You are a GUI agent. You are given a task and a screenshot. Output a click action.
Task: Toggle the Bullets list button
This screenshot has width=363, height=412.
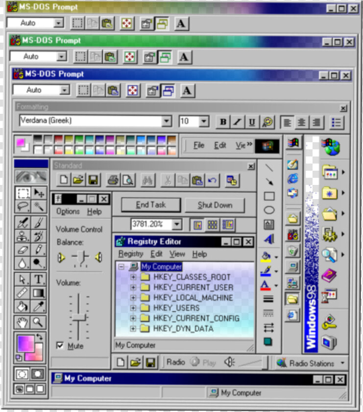pyautogui.click(x=336, y=123)
